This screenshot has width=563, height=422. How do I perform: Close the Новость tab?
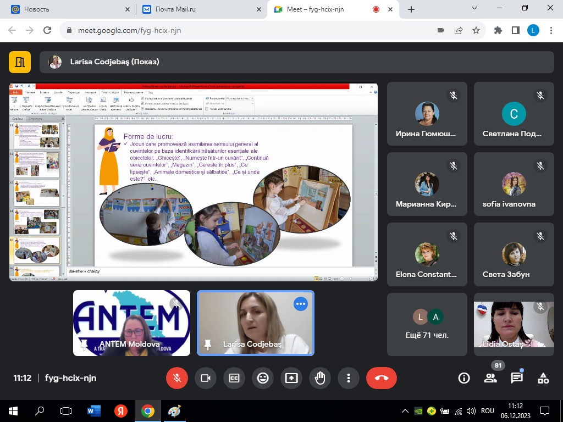pyautogui.click(x=128, y=9)
